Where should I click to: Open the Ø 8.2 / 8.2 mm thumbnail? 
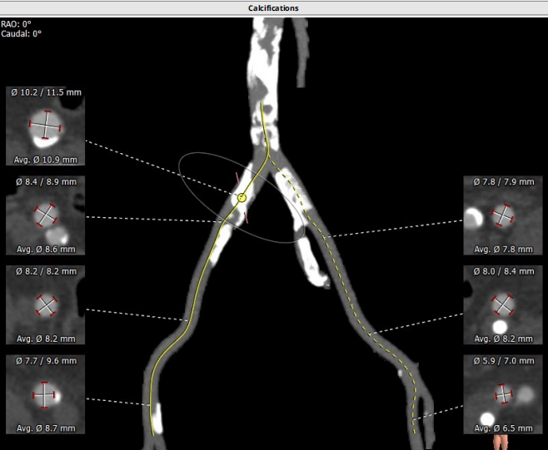(x=46, y=304)
